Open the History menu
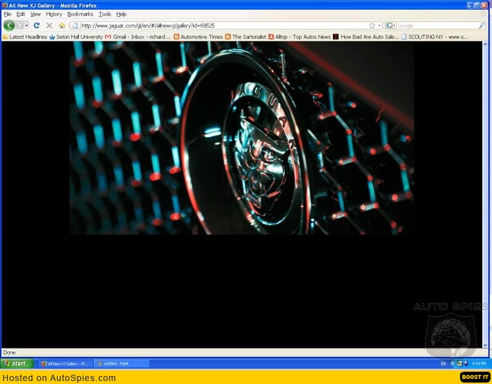The width and height of the screenshot is (492, 384). [x=54, y=14]
